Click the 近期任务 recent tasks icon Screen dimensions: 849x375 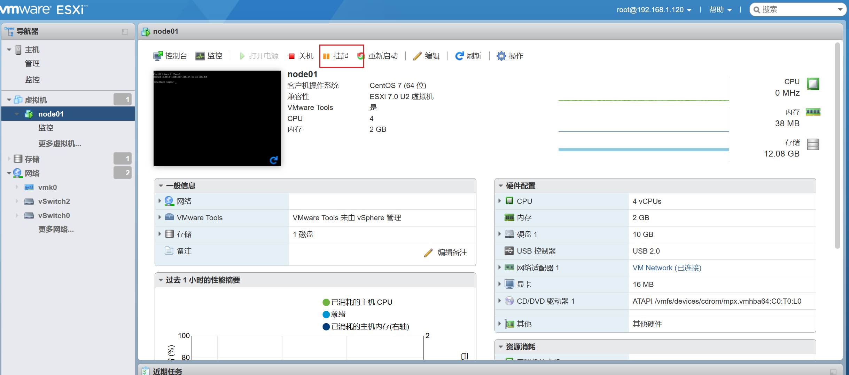coord(145,371)
